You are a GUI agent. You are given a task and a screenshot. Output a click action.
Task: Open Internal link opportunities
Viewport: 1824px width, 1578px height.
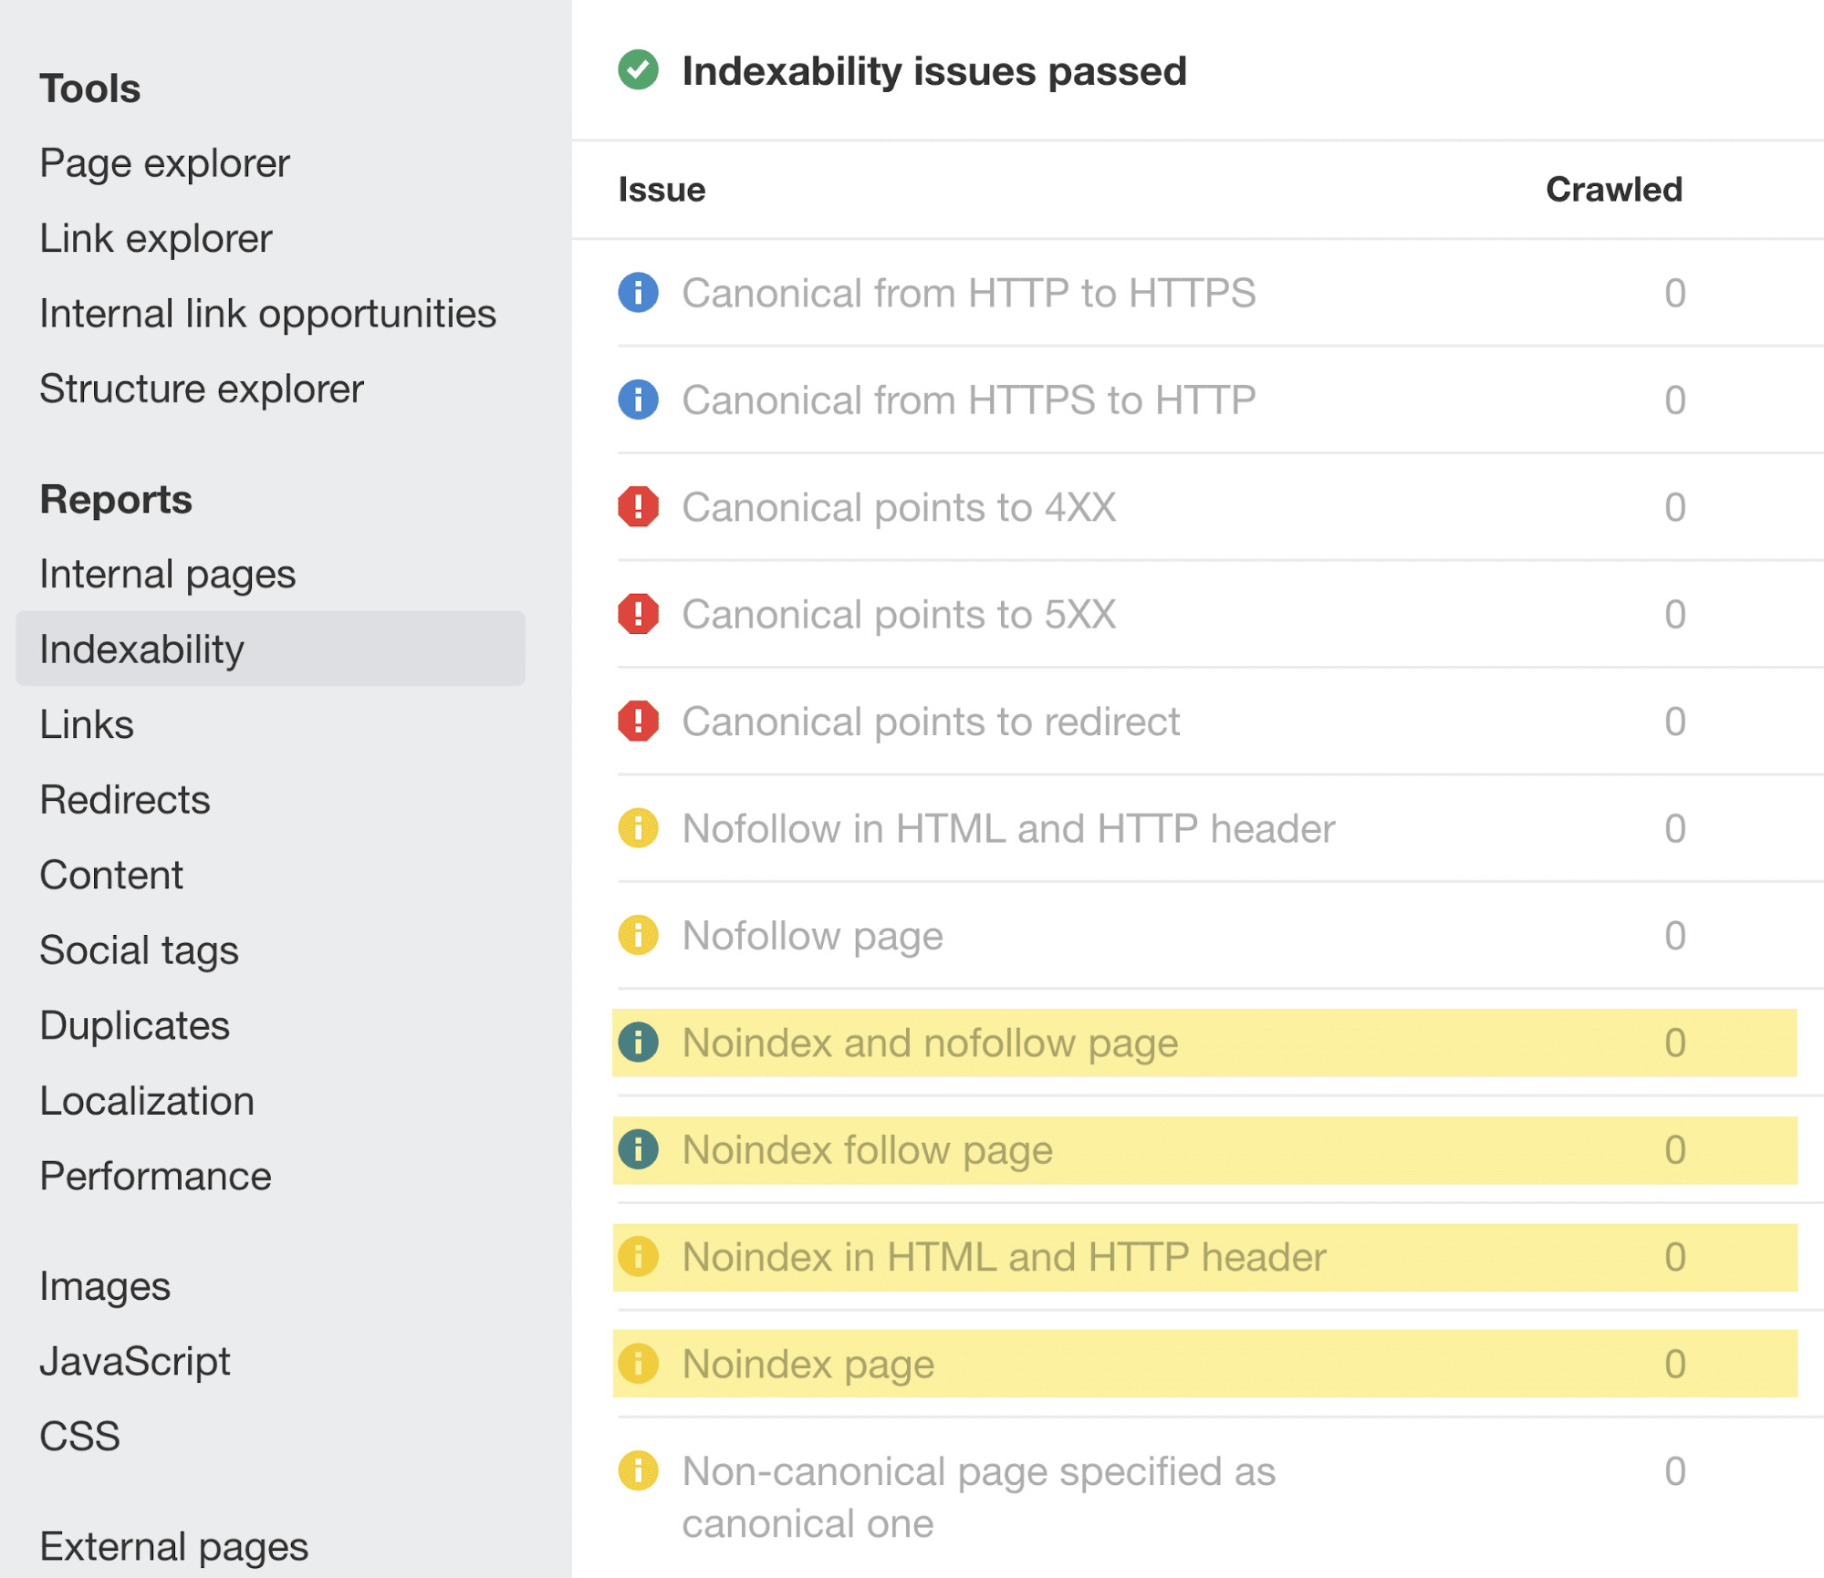(268, 313)
